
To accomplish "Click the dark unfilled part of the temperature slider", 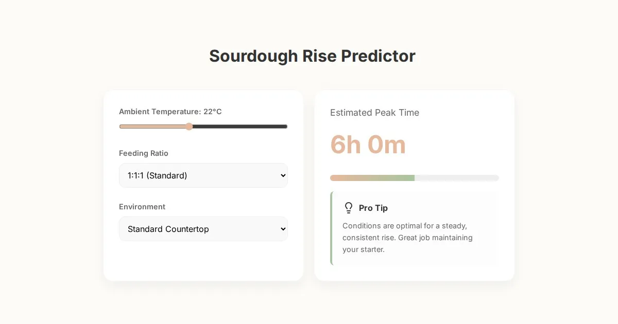I will click(239, 127).
